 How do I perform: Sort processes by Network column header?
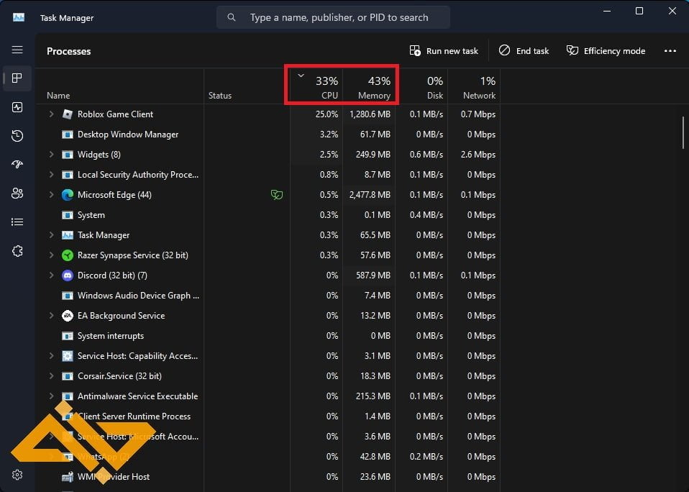tap(474, 87)
